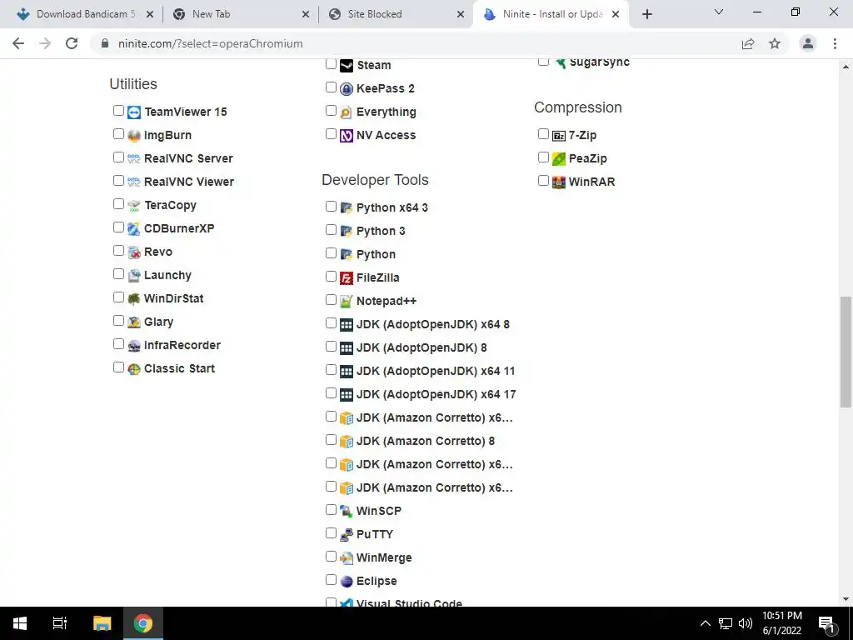Screen dimensions: 853x640
Task: Click the FileZilla red icon
Action: pyautogui.click(x=347, y=278)
